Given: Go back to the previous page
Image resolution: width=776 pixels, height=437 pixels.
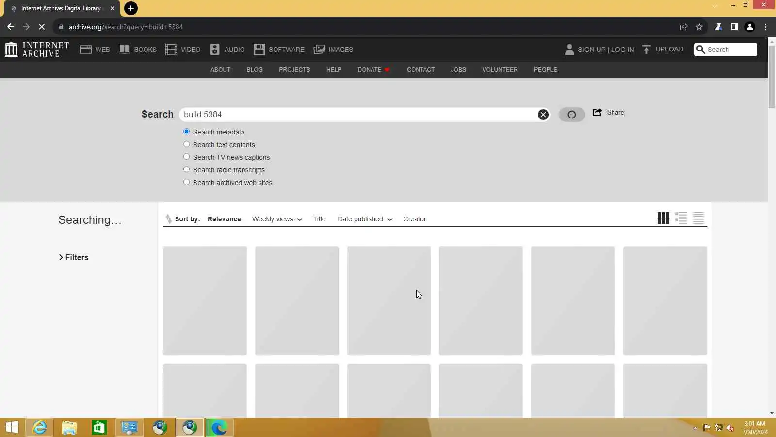Looking at the screenshot, I should 11,27.
